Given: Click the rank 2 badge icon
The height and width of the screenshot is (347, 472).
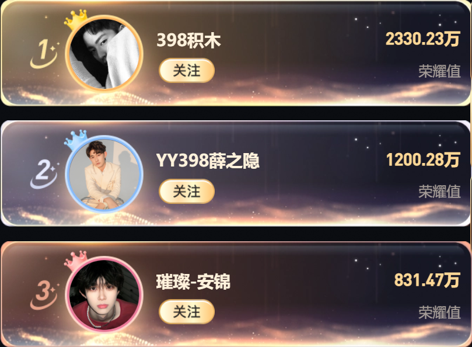Looking at the screenshot, I should tap(44, 174).
